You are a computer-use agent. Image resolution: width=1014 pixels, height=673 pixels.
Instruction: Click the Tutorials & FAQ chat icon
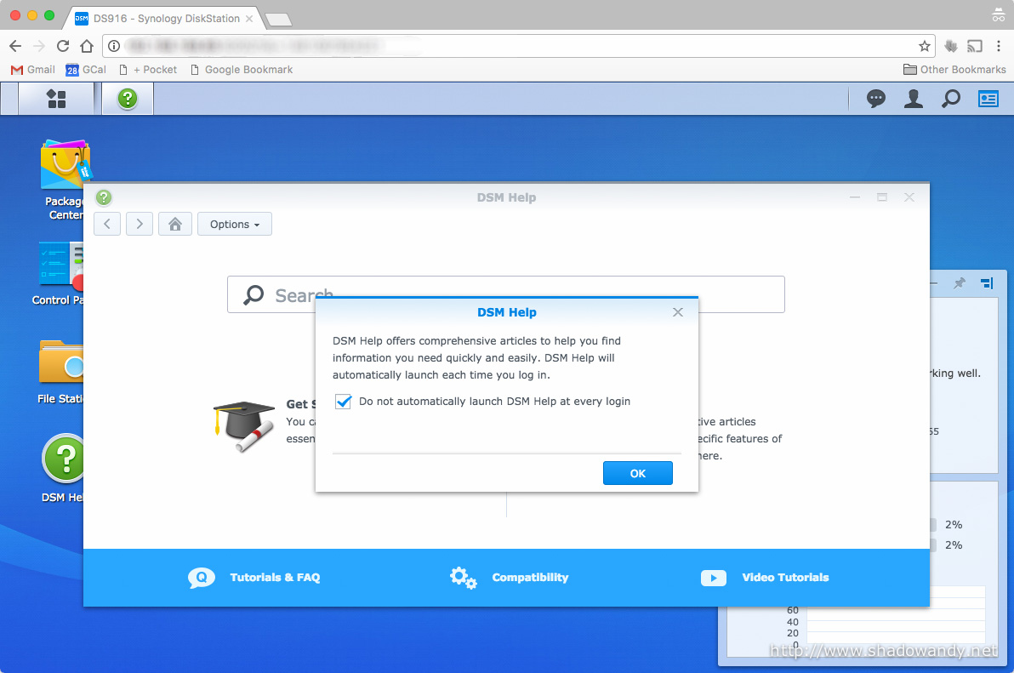(202, 578)
